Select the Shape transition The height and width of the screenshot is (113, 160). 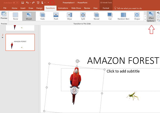137,16
